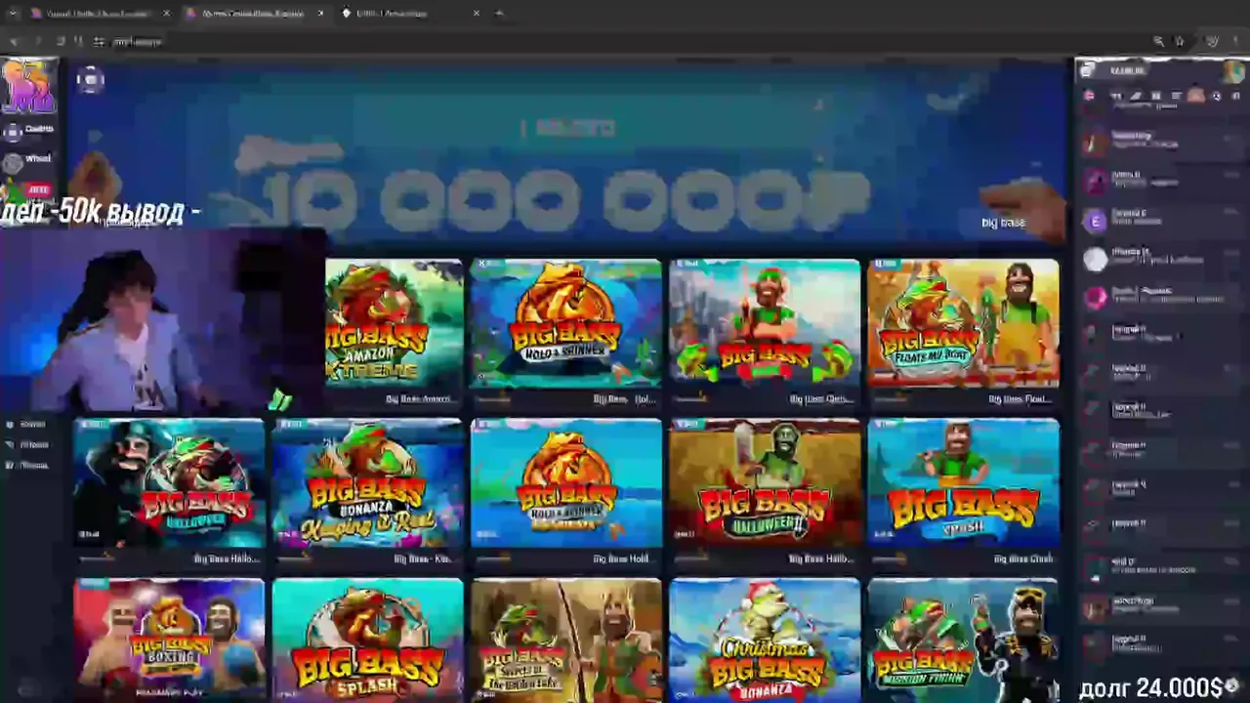Launch Christmas Big Bass Bonanza game
Viewport: 1250px width, 703px height.
coord(765,640)
